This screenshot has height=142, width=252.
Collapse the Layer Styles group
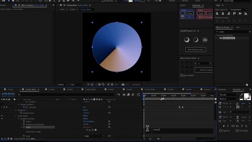pos(16,116)
